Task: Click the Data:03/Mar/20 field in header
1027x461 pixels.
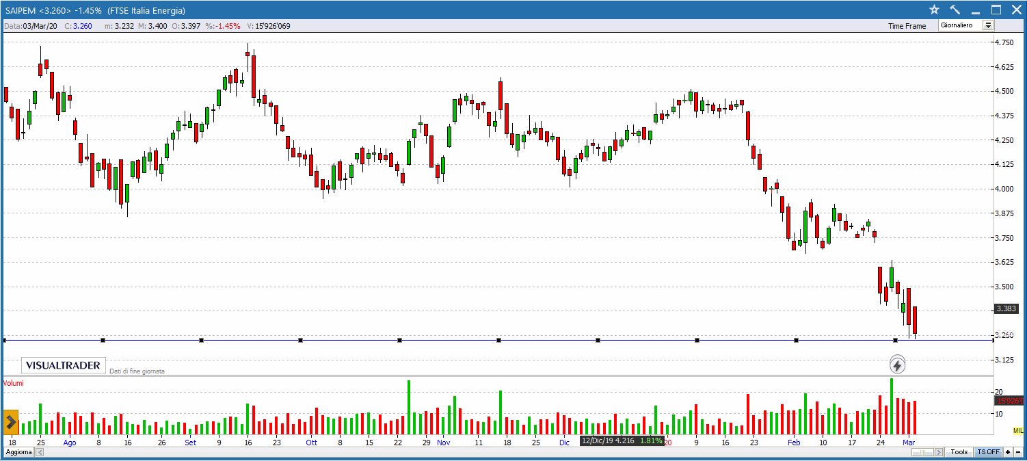Action: (31, 26)
